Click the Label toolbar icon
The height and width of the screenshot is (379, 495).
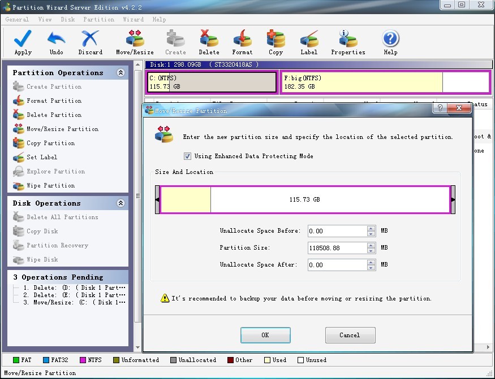(x=309, y=38)
